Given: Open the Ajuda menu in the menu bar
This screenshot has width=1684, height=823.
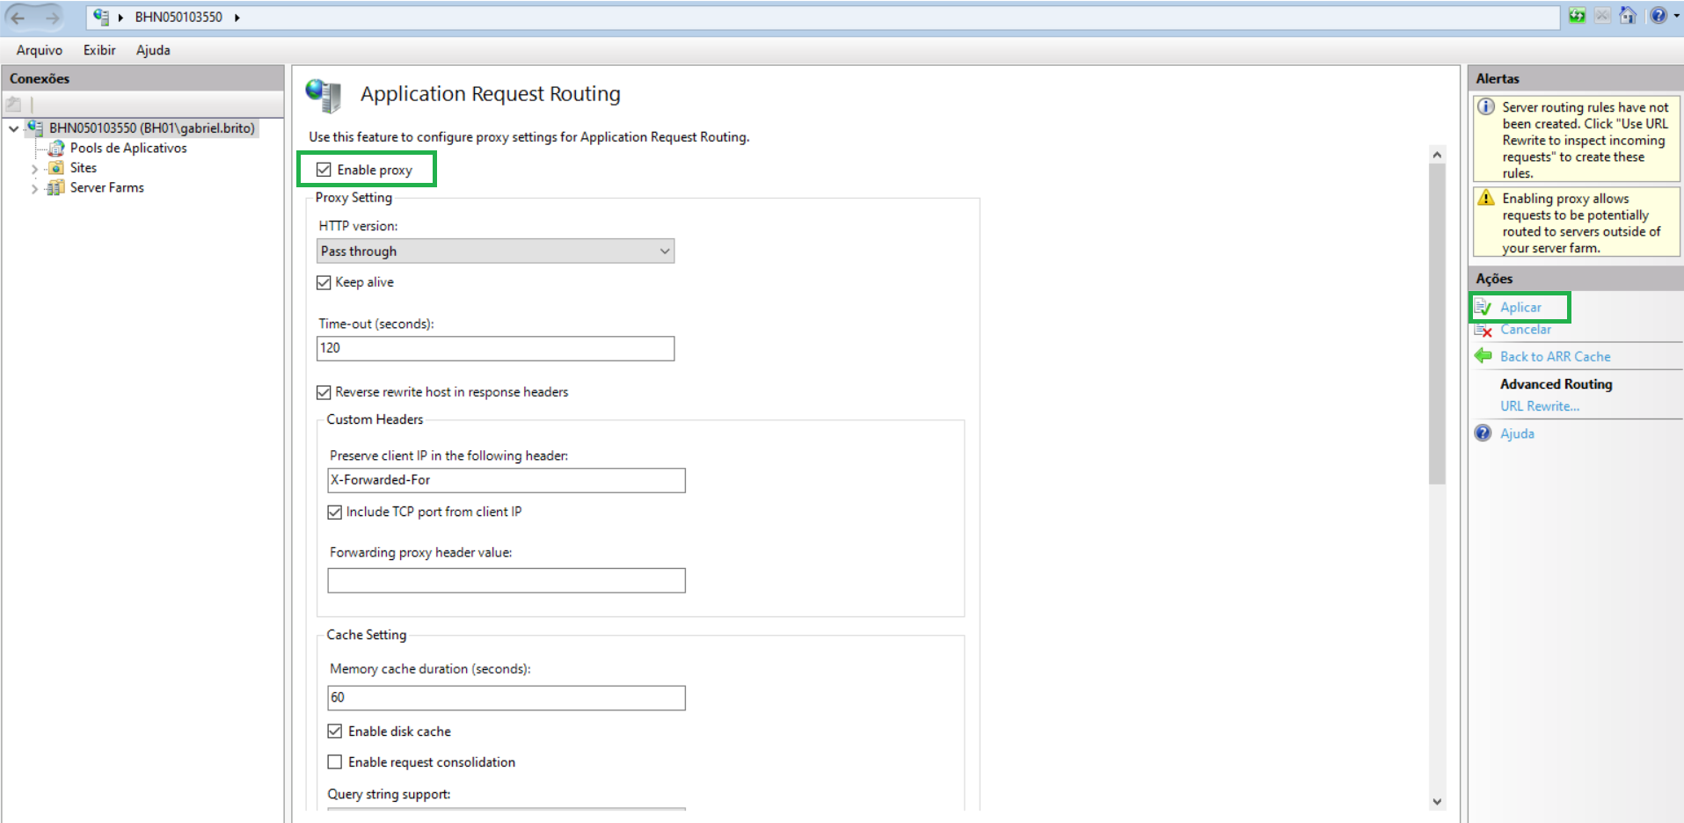Looking at the screenshot, I should point(153,50).
